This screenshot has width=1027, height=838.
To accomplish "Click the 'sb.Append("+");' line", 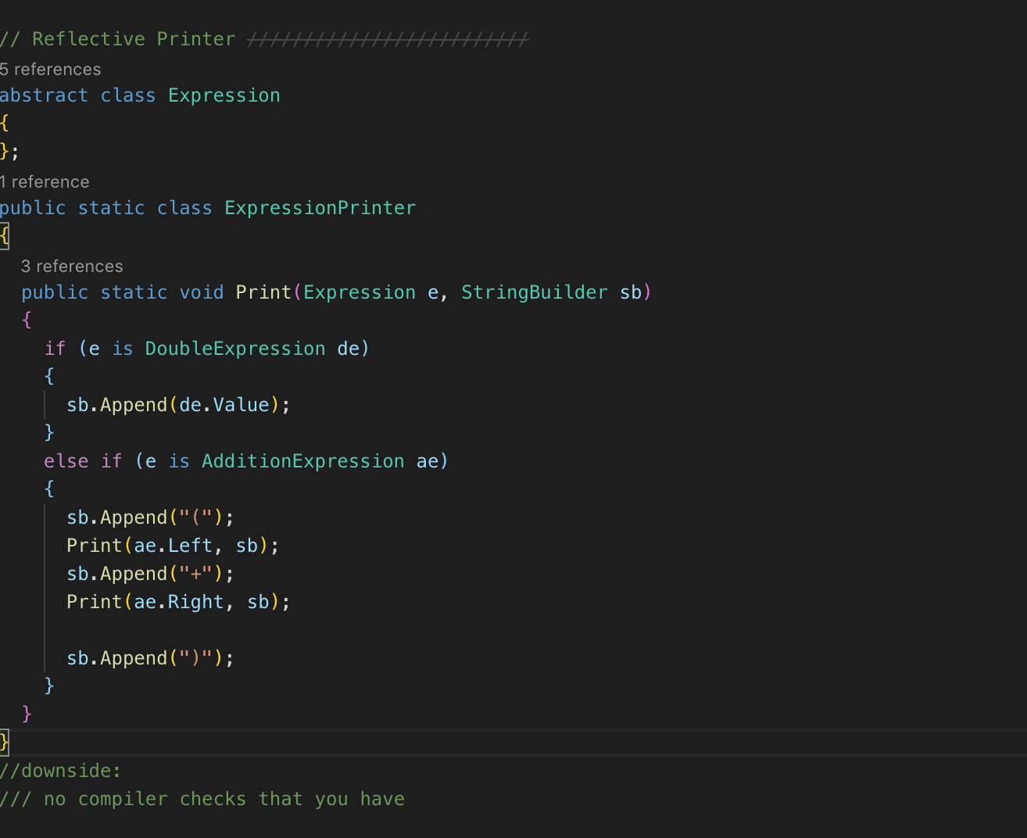I will [150, 574].
